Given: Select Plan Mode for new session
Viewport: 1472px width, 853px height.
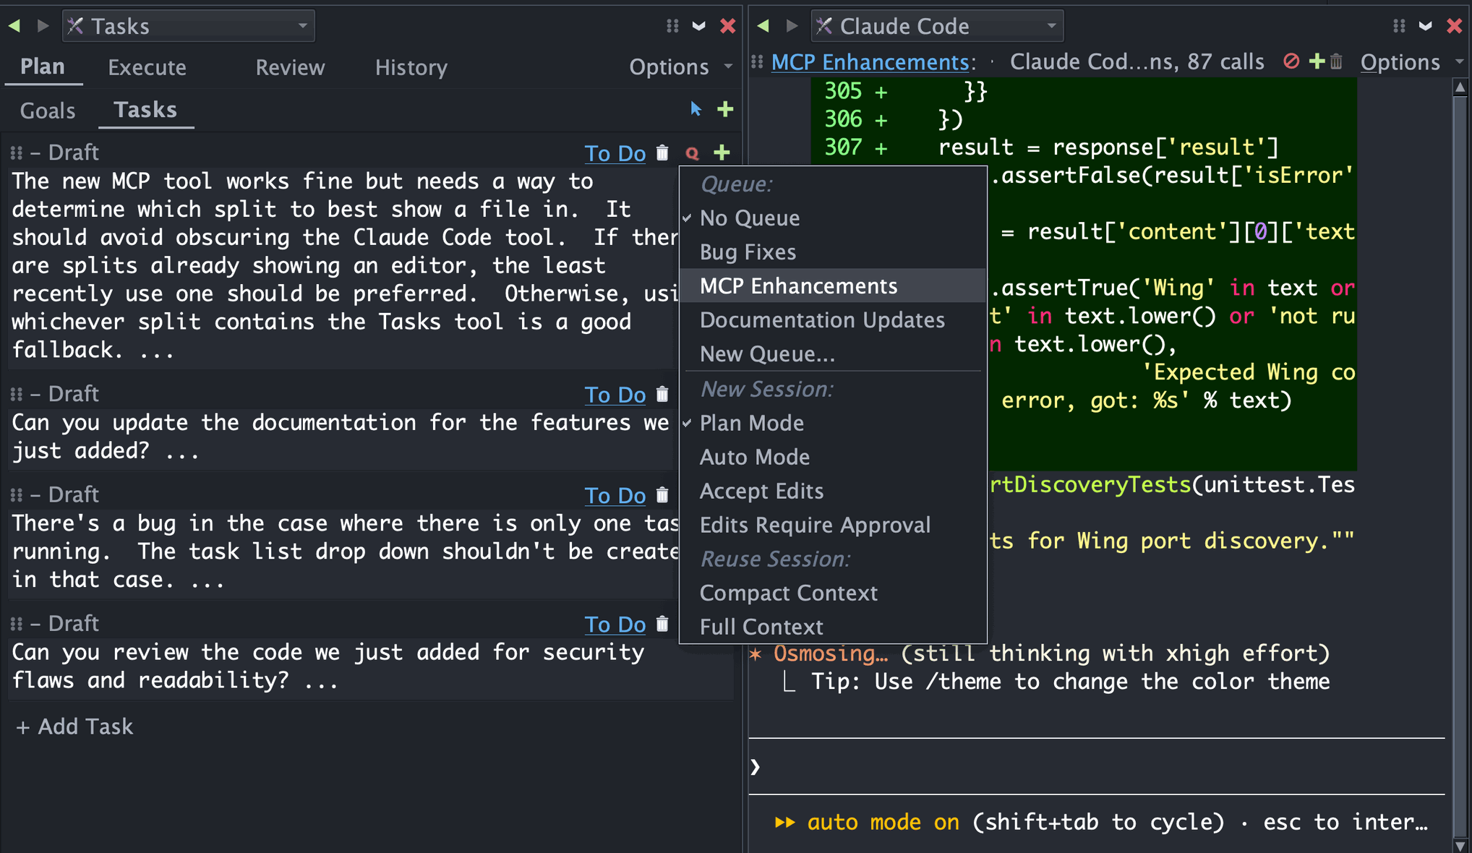Looking at the screenshot, I should point(833,423).
